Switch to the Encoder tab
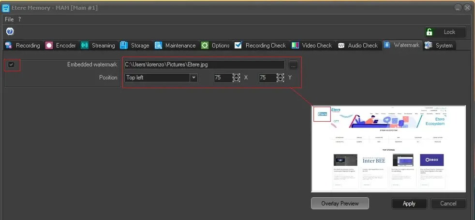This screenshot has height=220, width=475. pyautogui.click(x=61, y=46)
